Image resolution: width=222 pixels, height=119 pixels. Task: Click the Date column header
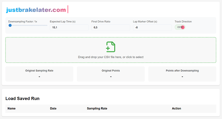pos(53,108)
